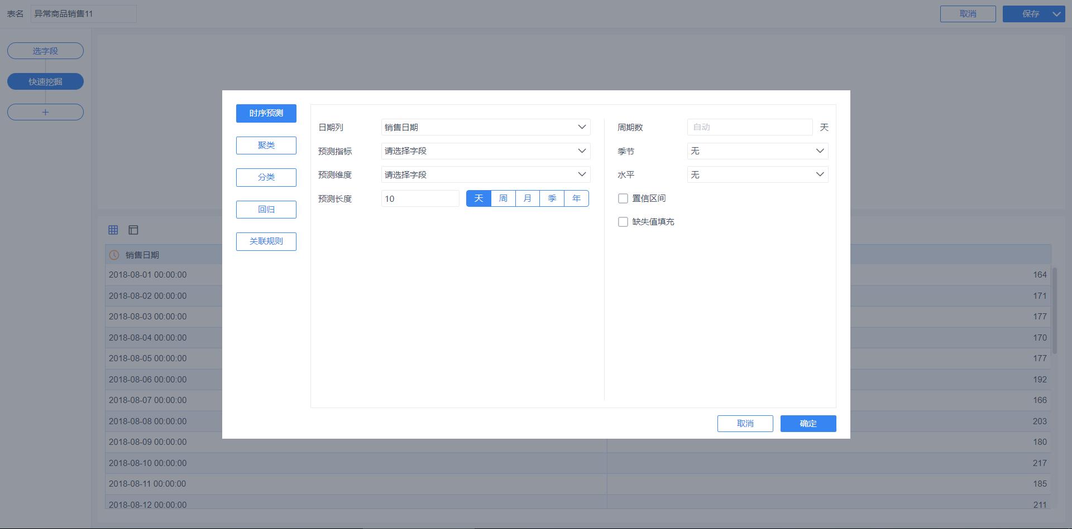Confirm settings with the 确定 button
This screenshot has height=529, width=1072.
click(808, 423)
